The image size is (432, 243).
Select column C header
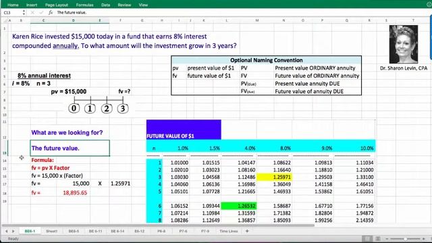(43, 20)
